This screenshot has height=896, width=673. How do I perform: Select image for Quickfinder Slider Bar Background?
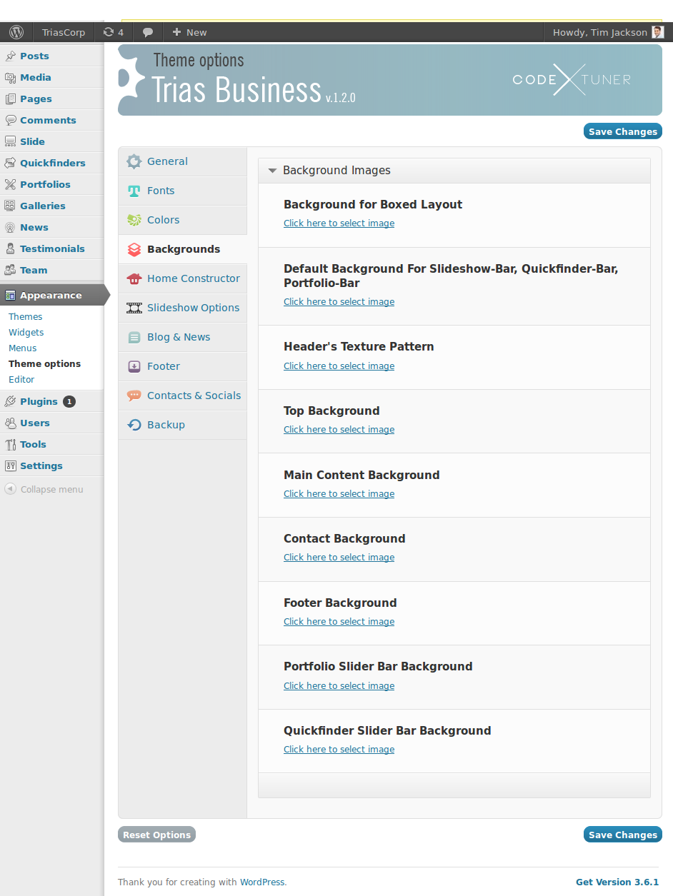339,750
